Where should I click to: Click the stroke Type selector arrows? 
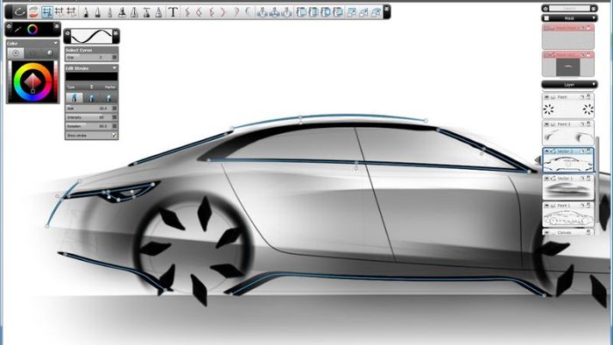(x=91, y=87)
